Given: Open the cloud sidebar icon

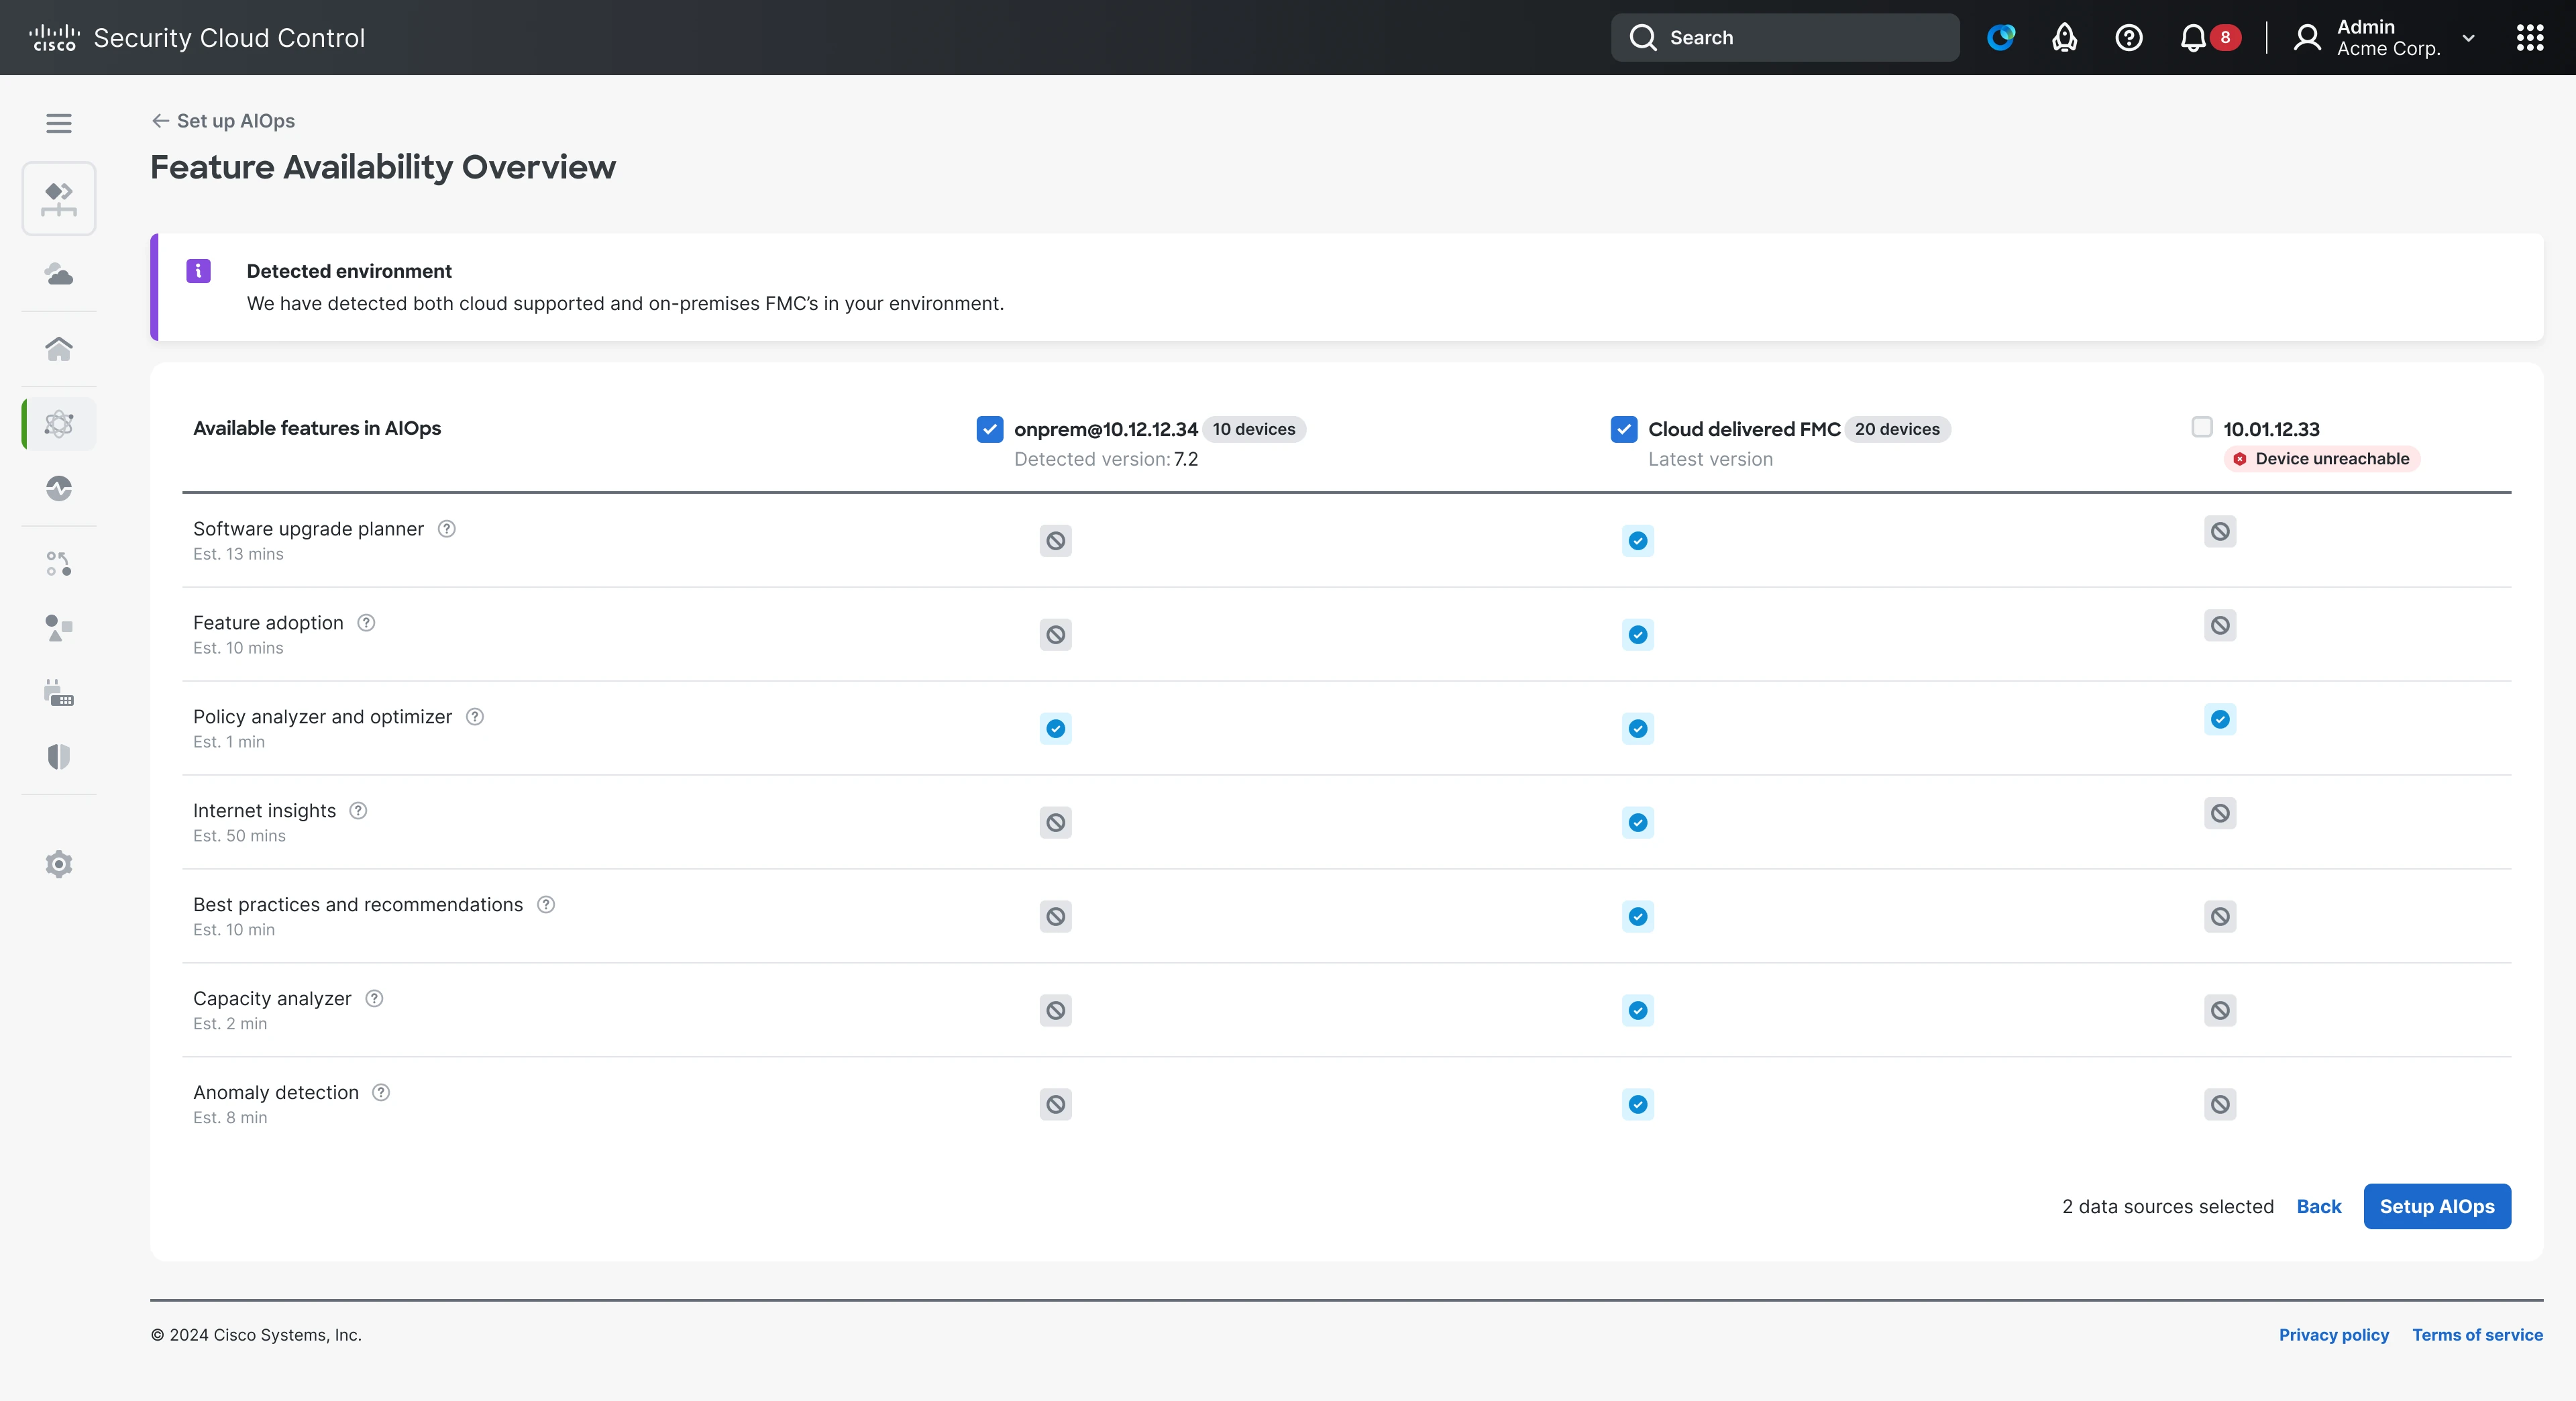Looking at the screenshot, I should coord(59,274).
